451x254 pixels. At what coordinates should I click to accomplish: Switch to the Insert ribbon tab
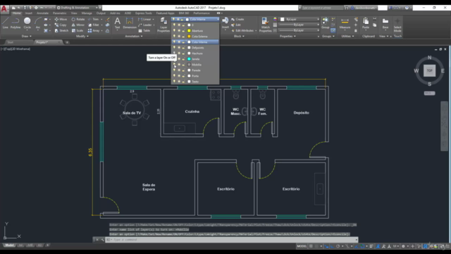pyautogui.click(x=28, y=13)
